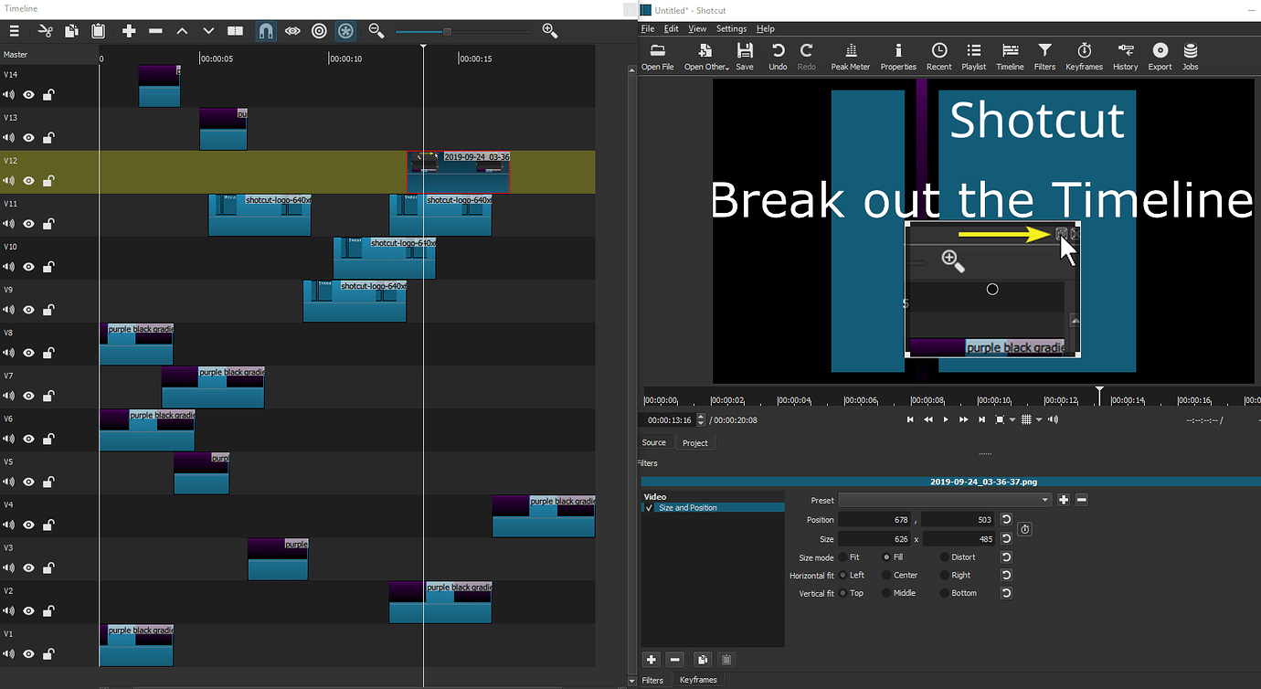Toggle Ripple all tracks in the timeline toolbar

tap(345, 30)
